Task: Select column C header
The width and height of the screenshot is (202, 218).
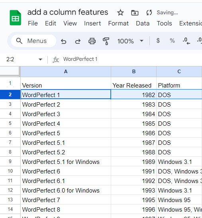Action: [x=179, y=72]
